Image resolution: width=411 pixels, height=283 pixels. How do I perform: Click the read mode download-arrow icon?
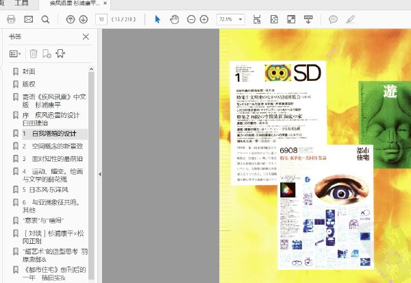(308, 19)
